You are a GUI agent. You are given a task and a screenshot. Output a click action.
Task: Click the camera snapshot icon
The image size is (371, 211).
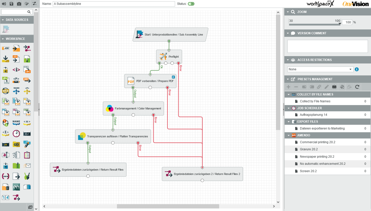[x=19, y=4]
